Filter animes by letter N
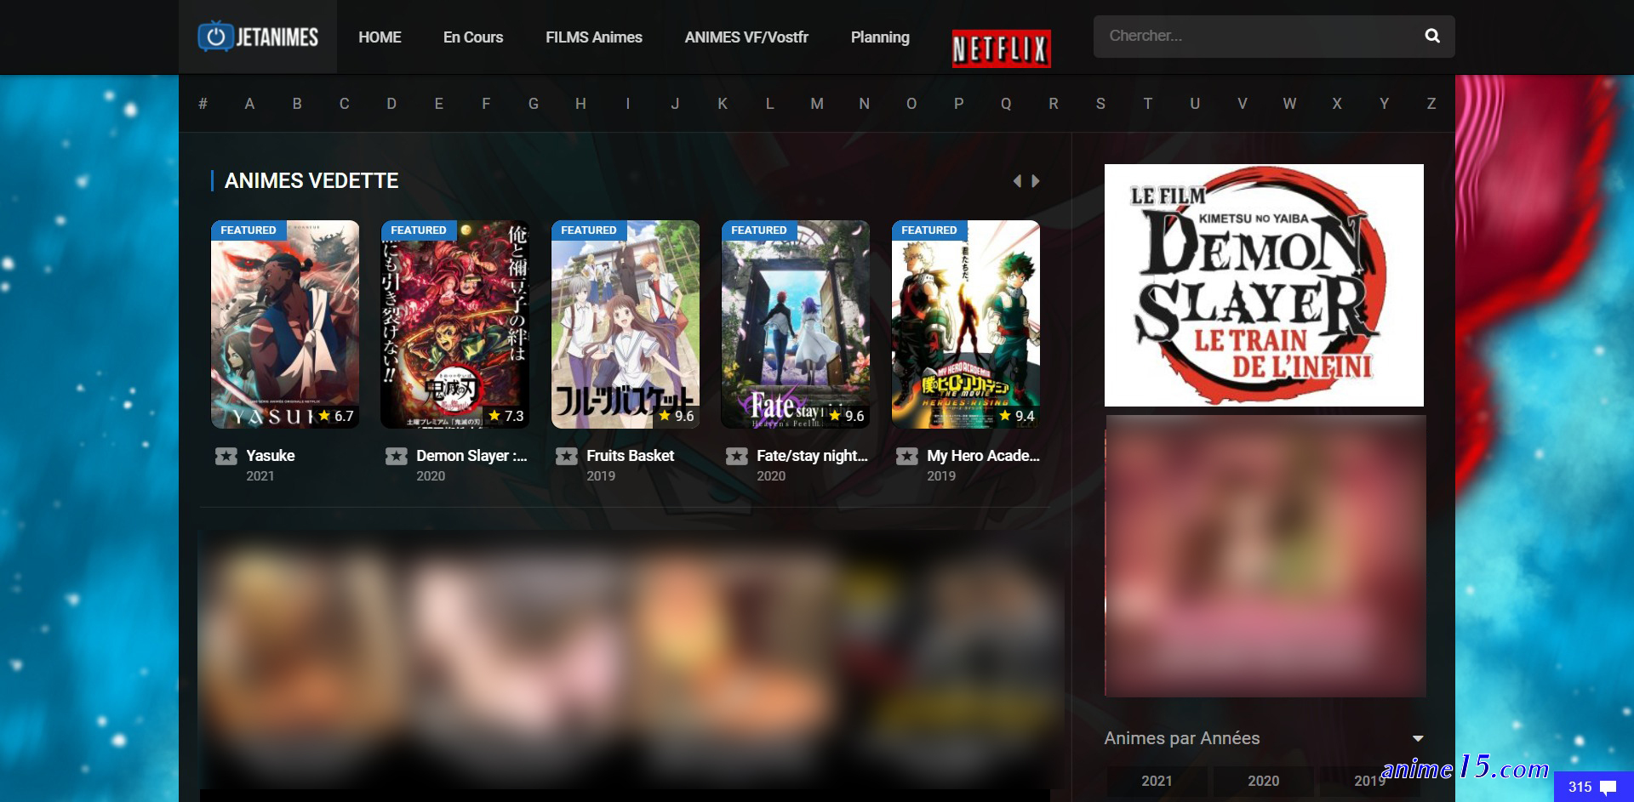 click(x=864, y=104)
